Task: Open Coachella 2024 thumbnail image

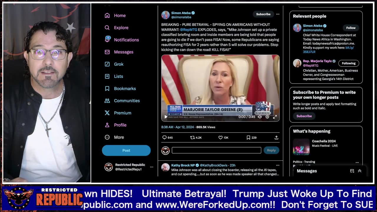Action: pos(301,147)
